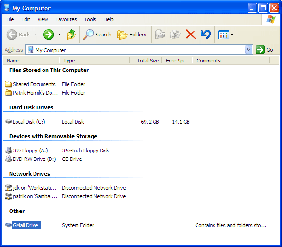Sort by the Free Space column header
Image resolution: width=282 pixels, height=247 pixels.
click(x=177, y=61)
